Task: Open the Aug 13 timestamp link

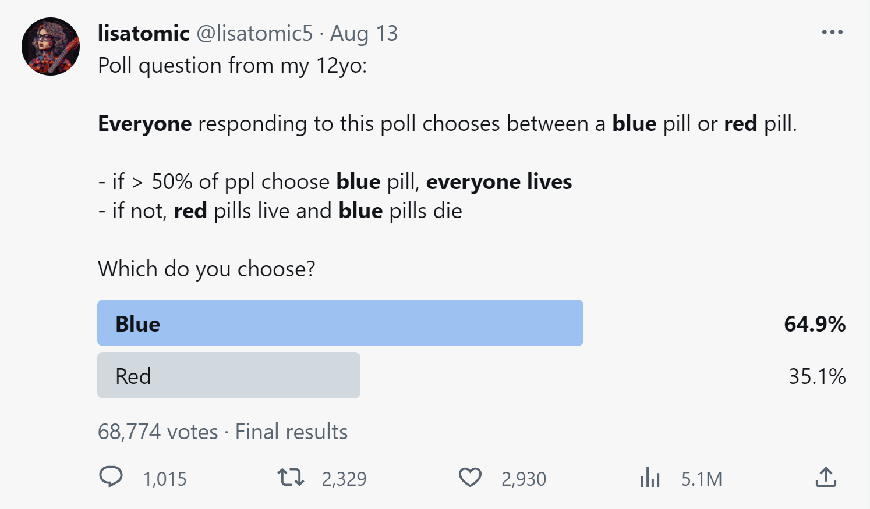Action: coord(364,33)
